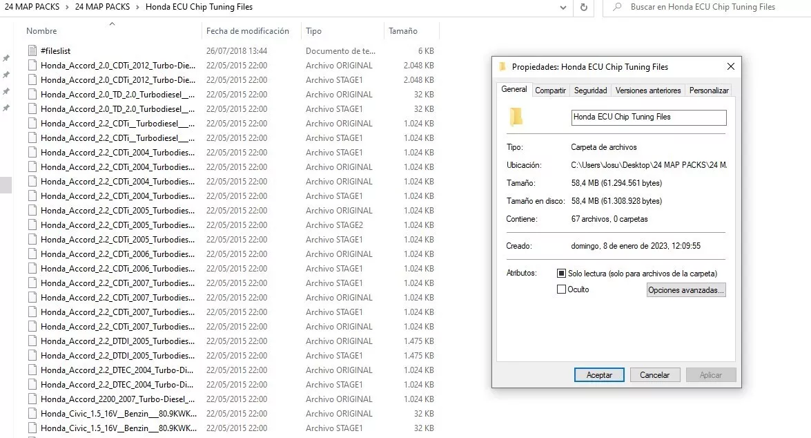Viewport: 811px width, 438px height.
Task: Click the topmost pin icon in left sidebar
Action: pos(6,58)
